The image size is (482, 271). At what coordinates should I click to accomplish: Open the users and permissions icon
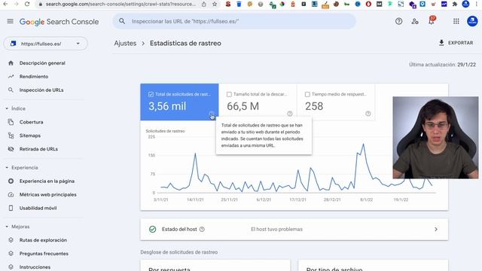[x=415, y=21]
